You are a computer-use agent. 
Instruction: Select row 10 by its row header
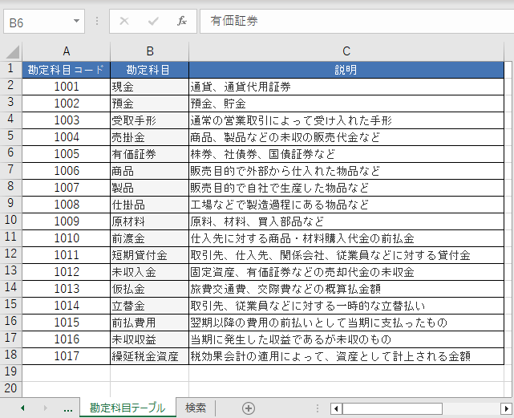pyautogui.click(x=11, y=221)
